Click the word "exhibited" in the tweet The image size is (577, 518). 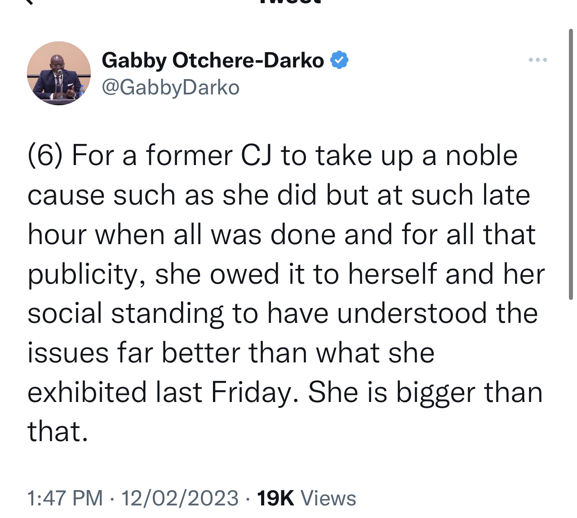click(x=87, y=392)
